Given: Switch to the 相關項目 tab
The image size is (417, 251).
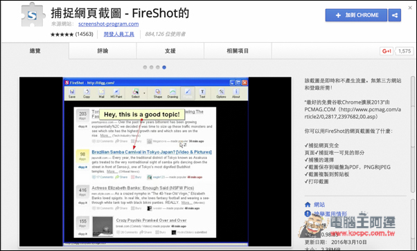Looking at the screenshot, I should [238, 50].
